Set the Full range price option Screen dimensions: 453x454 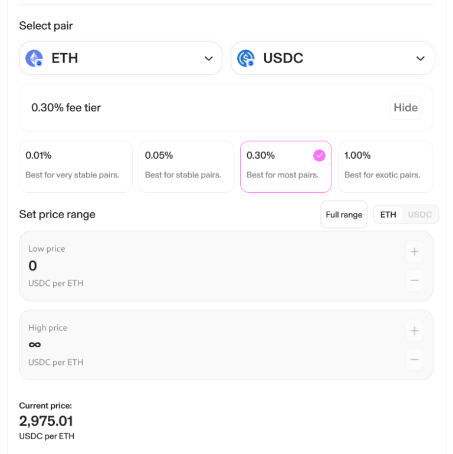coord(344,215)
